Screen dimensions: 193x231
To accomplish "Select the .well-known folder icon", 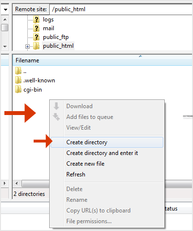I will 18,80.
